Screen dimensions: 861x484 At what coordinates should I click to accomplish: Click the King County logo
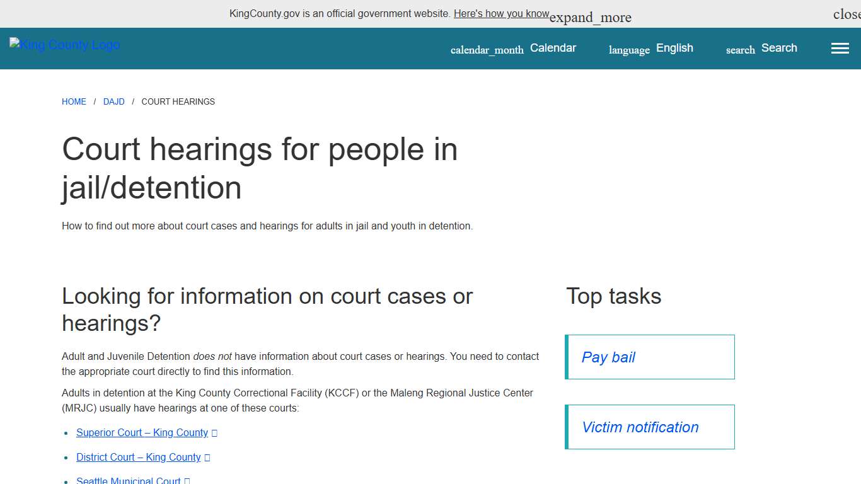[x=64, y=45]
